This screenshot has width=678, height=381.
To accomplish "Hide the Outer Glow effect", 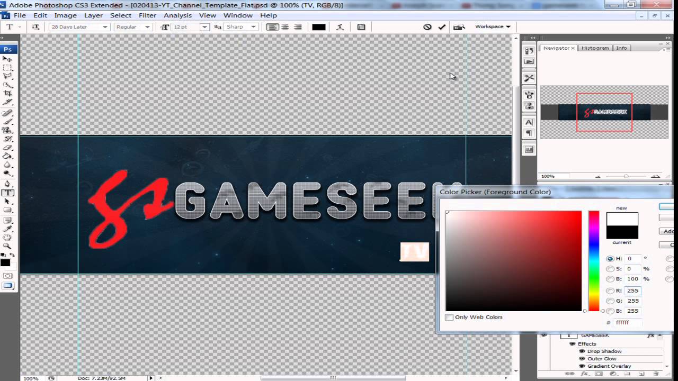I will [582, 359].
